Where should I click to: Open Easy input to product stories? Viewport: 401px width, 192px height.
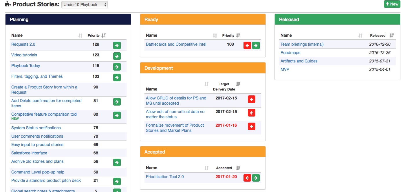click(x=37, y=145)
